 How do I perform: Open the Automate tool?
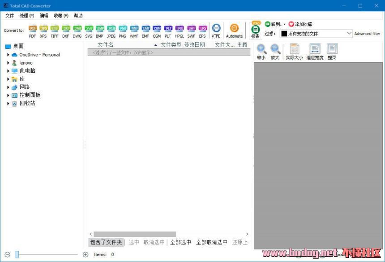(x=234, y=31)
